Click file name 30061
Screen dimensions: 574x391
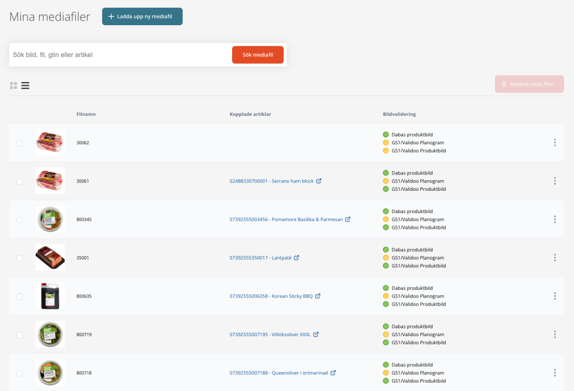(83, 181)
